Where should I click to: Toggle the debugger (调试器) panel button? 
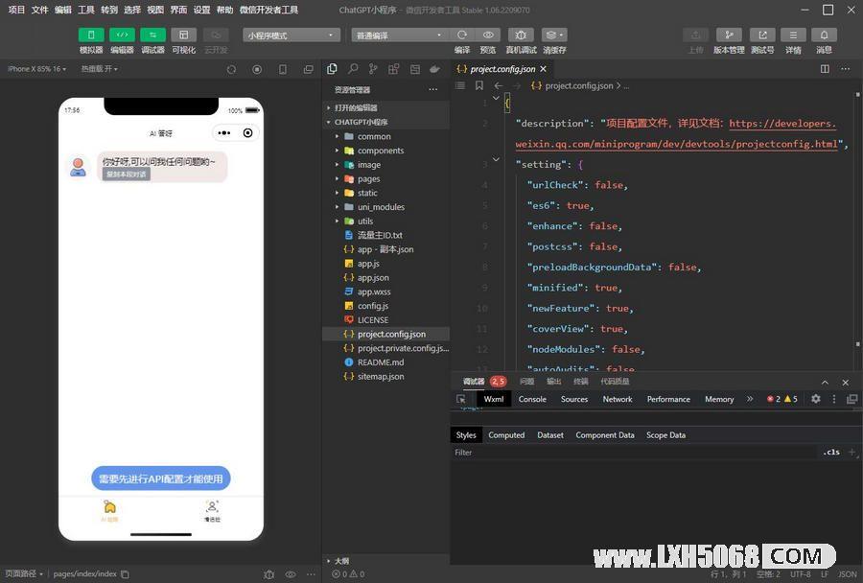coord(153,35)
